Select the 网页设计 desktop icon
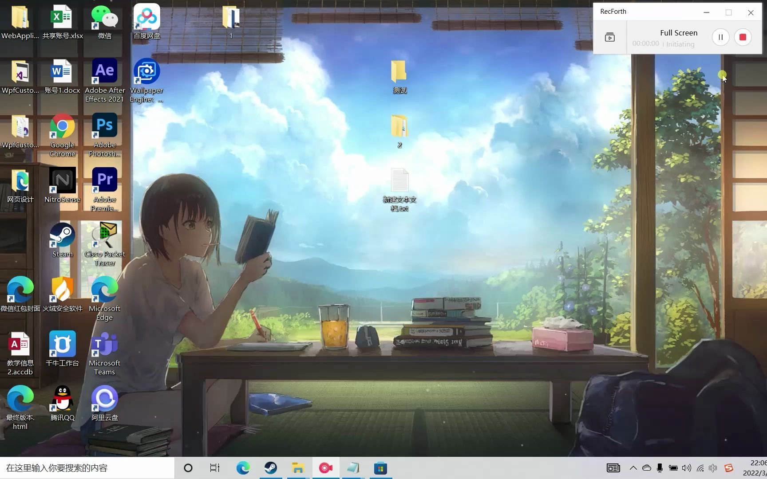Screen dimensions: 767x479 [20, 186]
